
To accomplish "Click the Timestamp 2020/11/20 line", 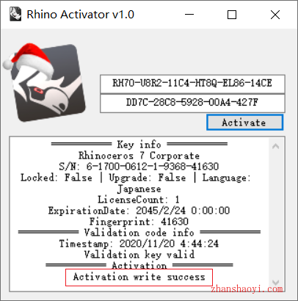I will [139, 244].
